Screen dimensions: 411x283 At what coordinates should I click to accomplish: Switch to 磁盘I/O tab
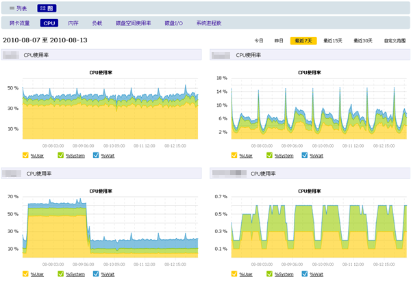tap(173, 23)
